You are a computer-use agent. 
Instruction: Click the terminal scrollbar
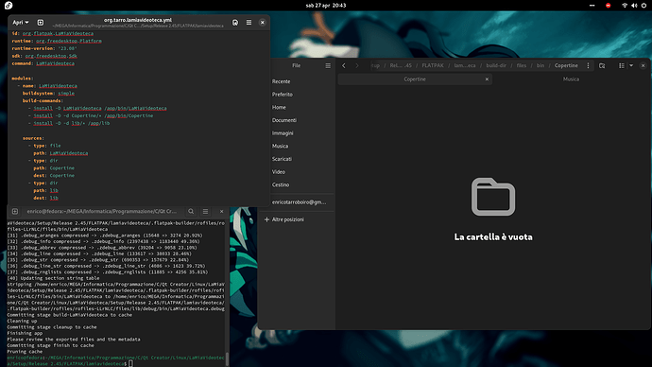click(x=227, y=358)
